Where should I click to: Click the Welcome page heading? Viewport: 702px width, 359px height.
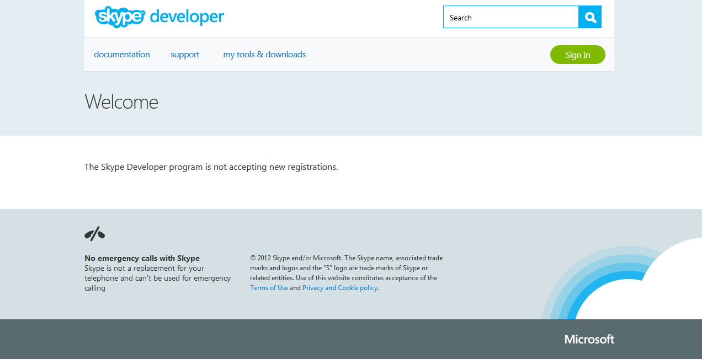(121, 102)
